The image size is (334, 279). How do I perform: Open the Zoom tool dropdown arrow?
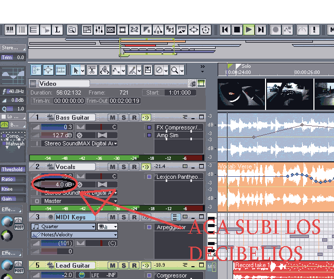pyautogui.click(x=182, y=70)
